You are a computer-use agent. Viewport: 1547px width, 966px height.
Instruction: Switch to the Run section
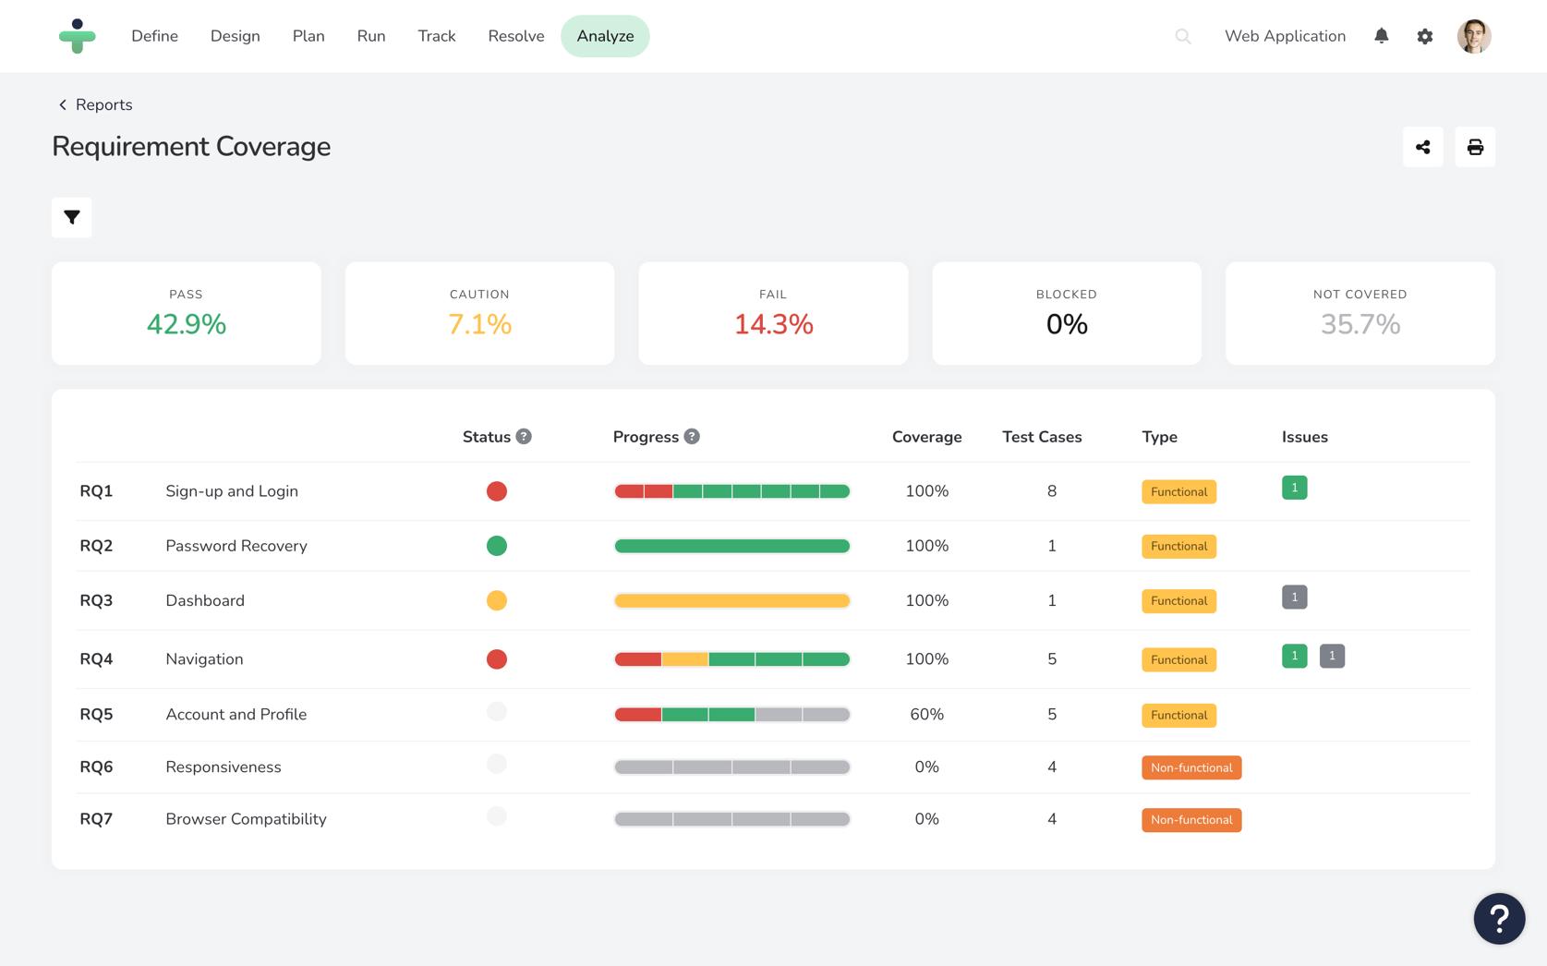[x=371, y=36]
